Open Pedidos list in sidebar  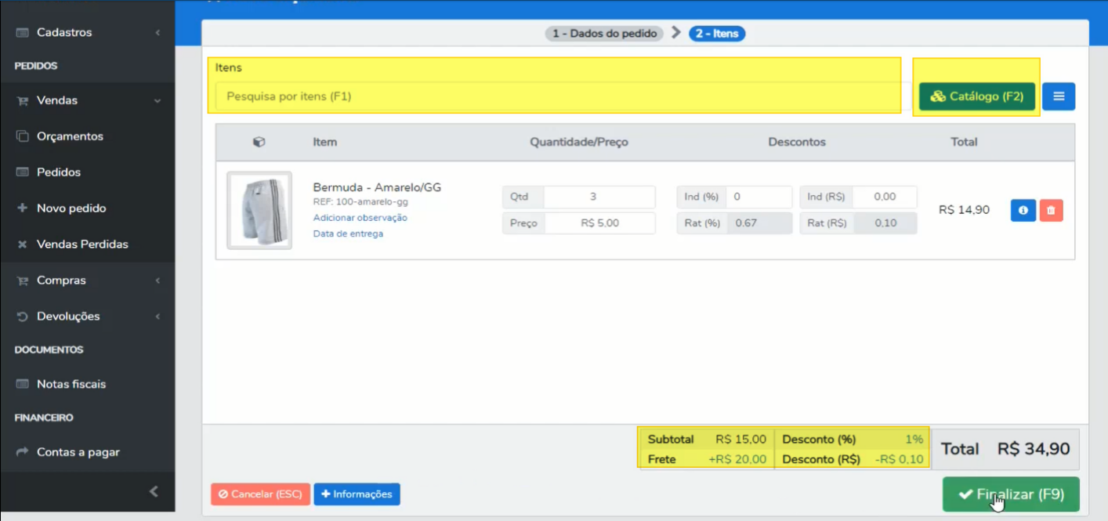coord(59,172)
